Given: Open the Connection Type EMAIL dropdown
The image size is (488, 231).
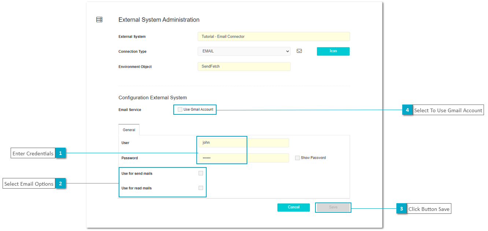Looking at the screenshot, I should [x=244, y=51].
